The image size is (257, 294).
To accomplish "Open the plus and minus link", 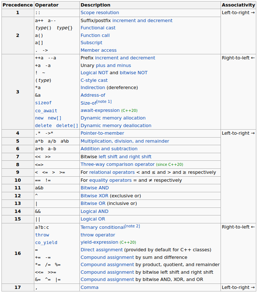I will coord(113,66).
